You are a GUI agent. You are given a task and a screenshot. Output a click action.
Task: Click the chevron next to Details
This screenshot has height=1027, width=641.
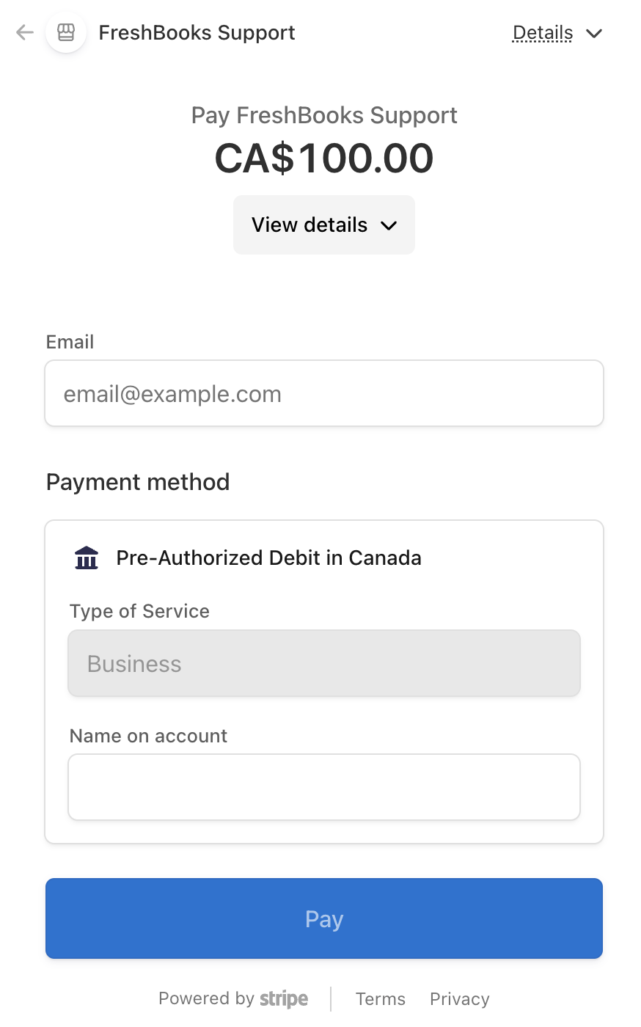click(594, 33)
